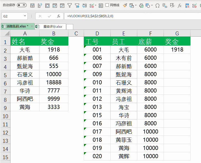Click the Name Box showing G2

pyautogui.click(x=13, y=16)
